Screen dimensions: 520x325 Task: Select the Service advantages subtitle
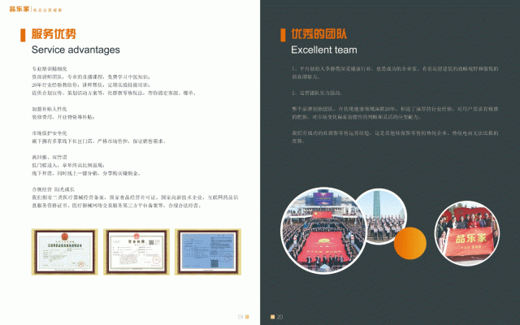click(69, 50)
